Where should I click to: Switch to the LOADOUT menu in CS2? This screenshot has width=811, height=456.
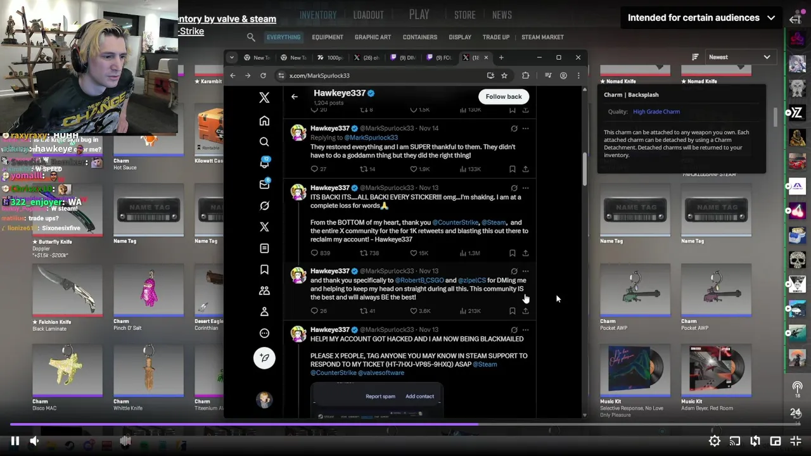pos(368,15)
